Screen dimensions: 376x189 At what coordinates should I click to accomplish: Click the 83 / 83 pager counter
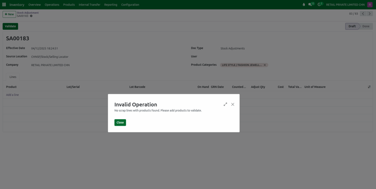354,14
